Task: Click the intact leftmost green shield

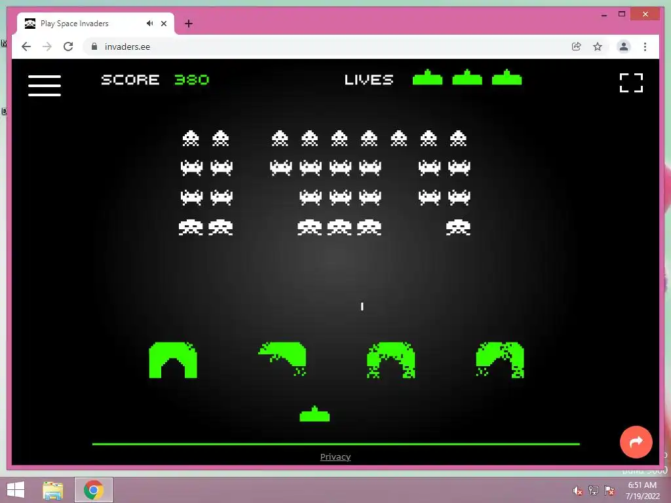Action: (173, 360)
